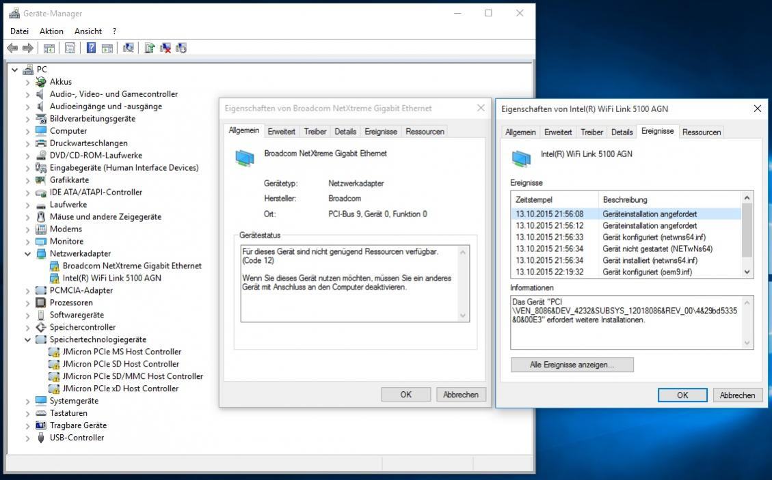Click the Disable device toolbar icon
This screenshot has height=480, width=772.
pos(181,48)
